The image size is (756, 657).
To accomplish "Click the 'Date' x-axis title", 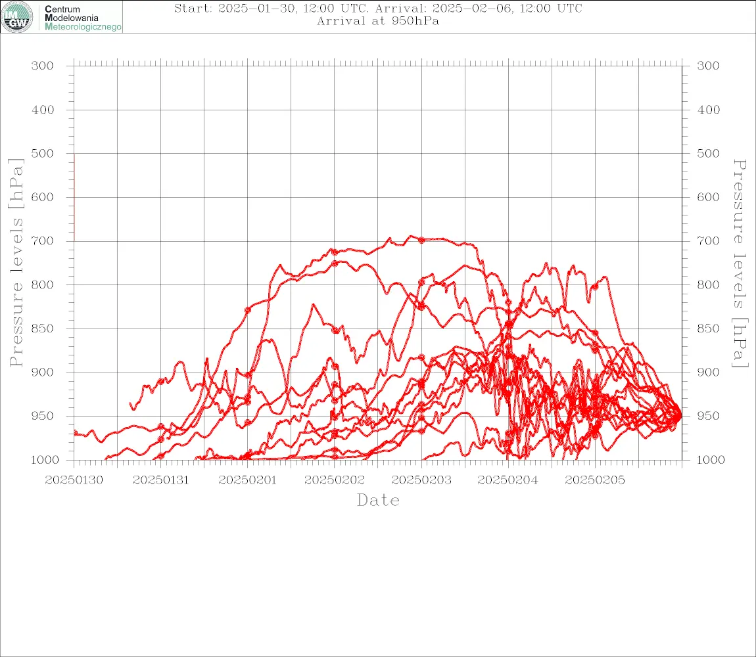I will 379,501.
